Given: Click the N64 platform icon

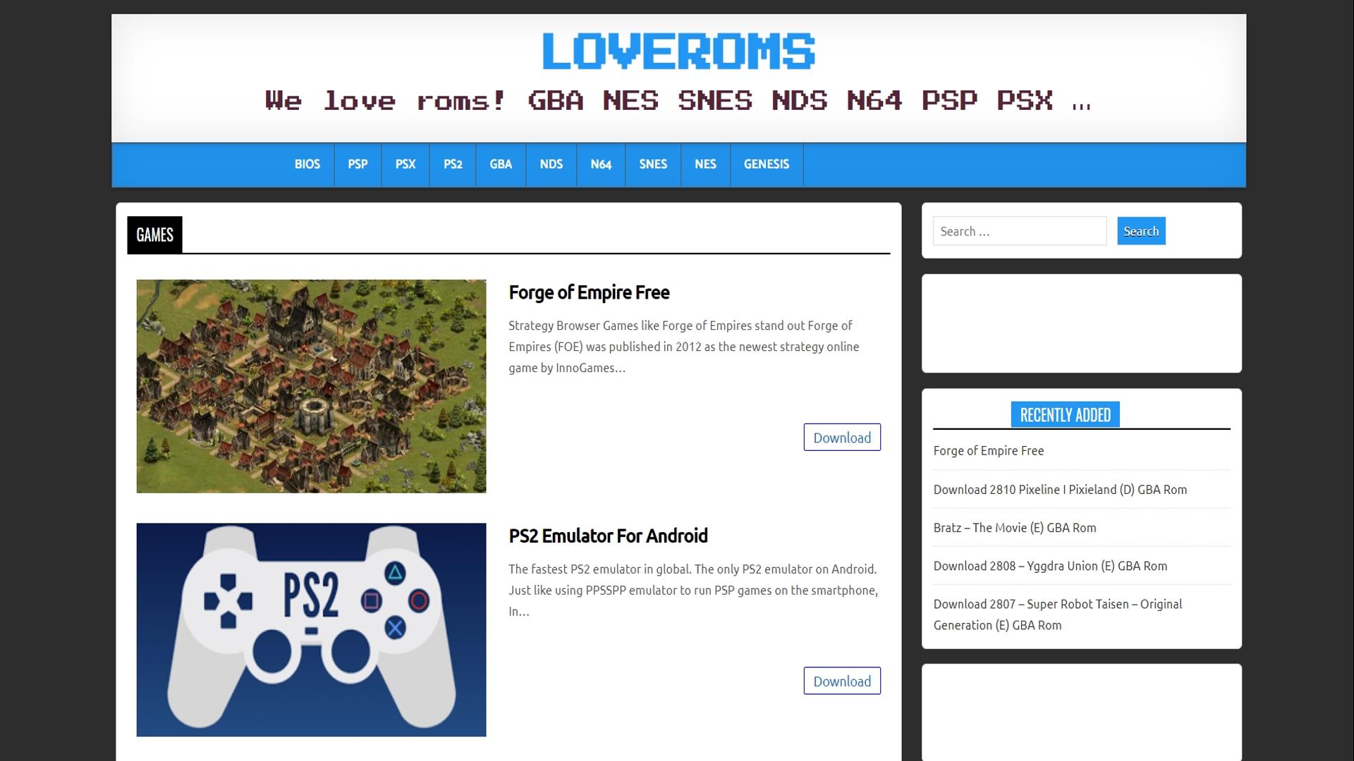Looking at the screenshot, I should 600,163.
